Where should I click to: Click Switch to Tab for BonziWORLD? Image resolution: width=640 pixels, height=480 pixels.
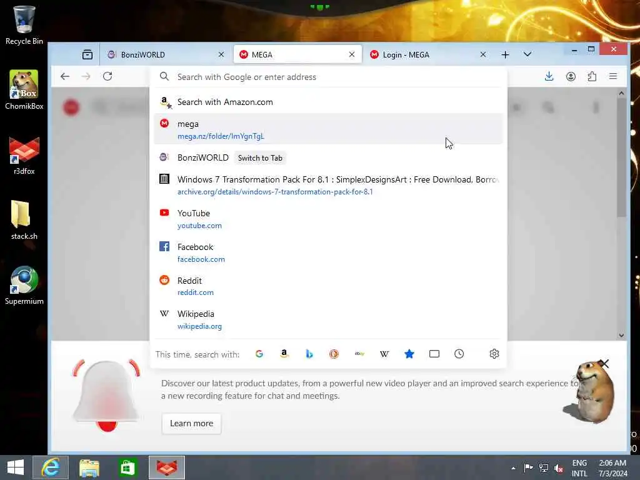coord(260,158)
